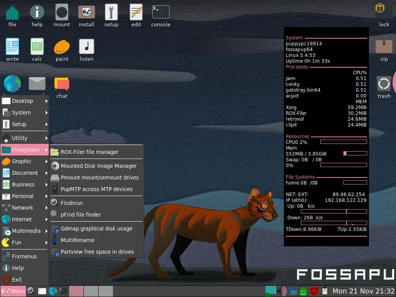Expand the Network submenu
Image resolution: width=396 pixels, height=297 pixels.
coord(24,208)
